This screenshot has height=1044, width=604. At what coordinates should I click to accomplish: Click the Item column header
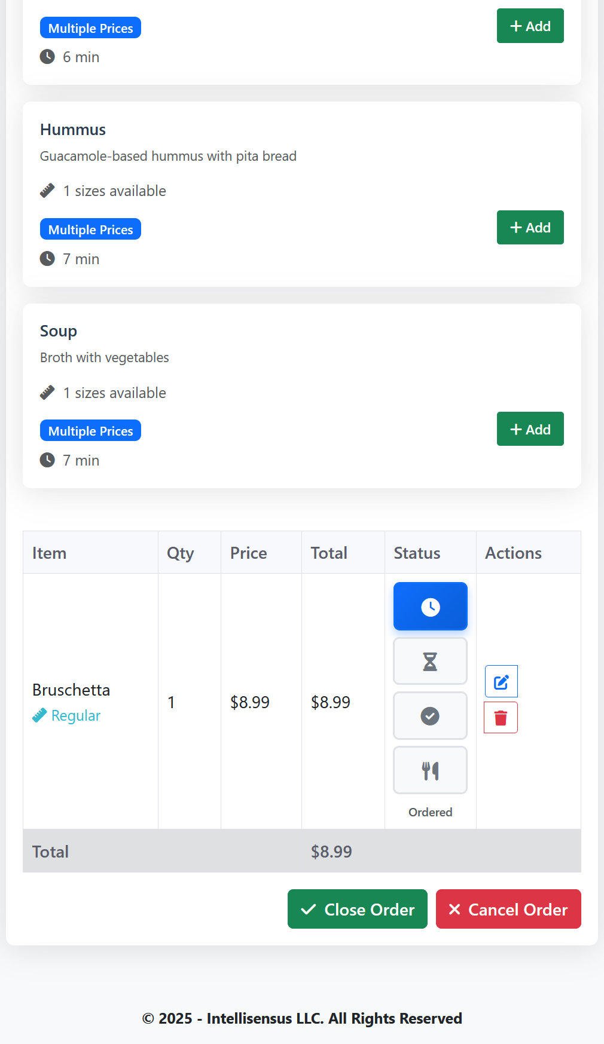[x=49, y=553]
